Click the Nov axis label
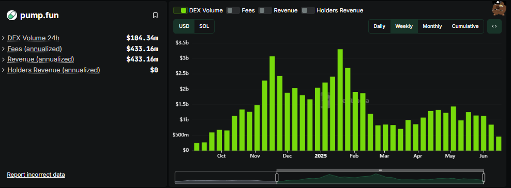511x188 pixels. [x=255, y=156]
